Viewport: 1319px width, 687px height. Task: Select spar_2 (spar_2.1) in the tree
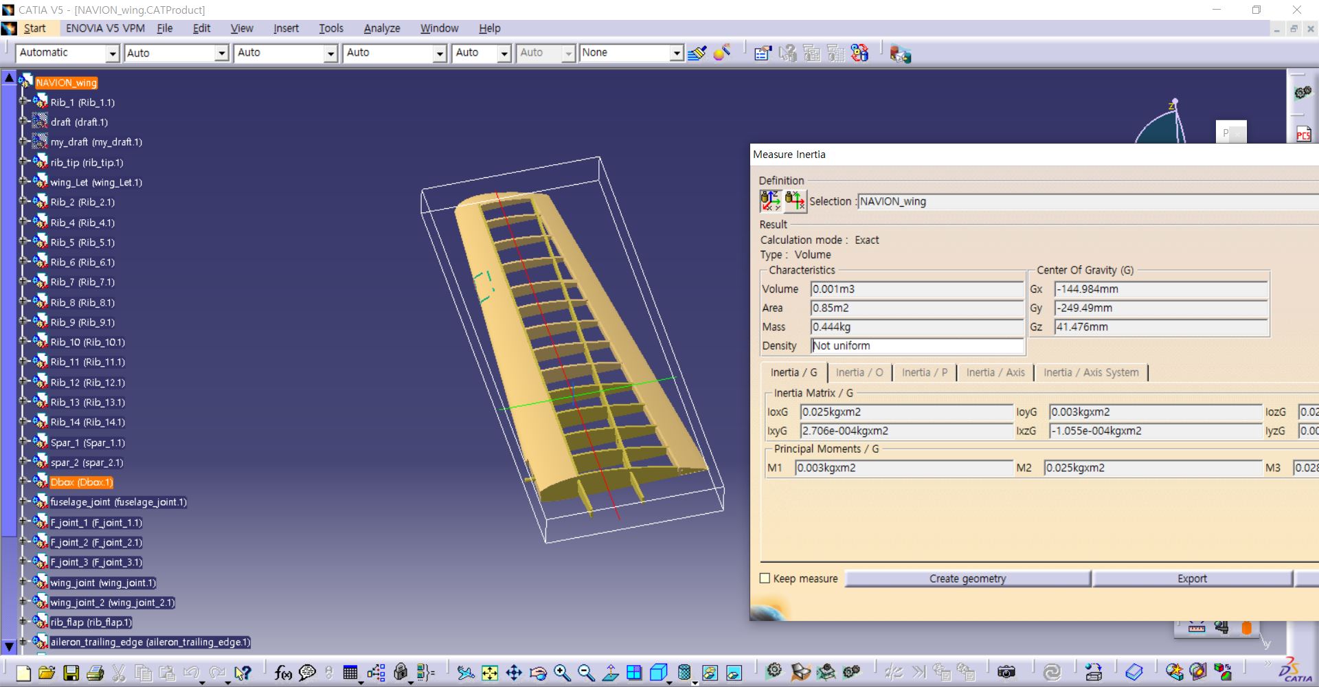(x=87, y=462)
